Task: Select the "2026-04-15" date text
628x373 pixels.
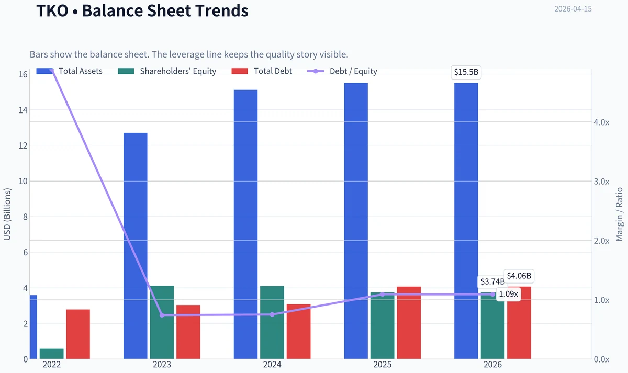Action: (x=573, y=9)
